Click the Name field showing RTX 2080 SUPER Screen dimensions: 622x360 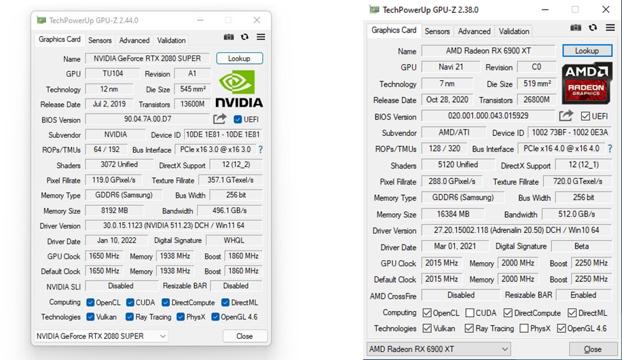pos(147,58)
